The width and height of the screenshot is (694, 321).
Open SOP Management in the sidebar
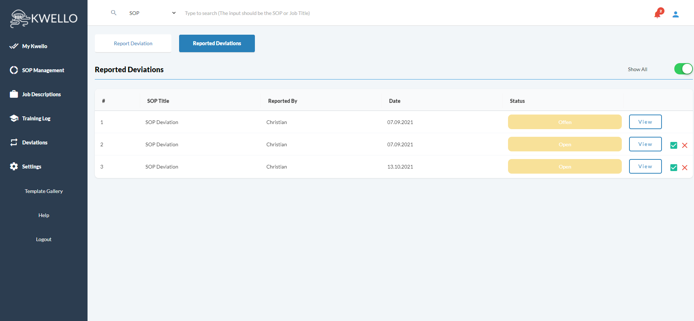tap(43, 70)
